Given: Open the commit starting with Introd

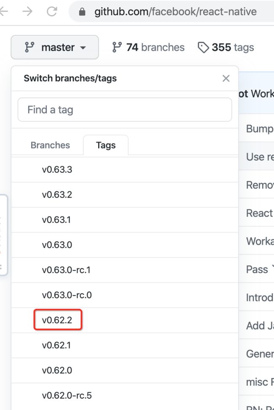Looking at the screenshot, I should tap(260, 297).
